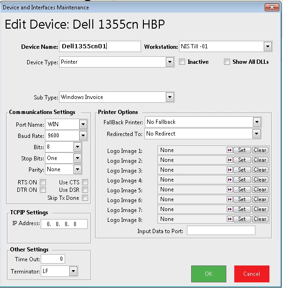Click Set for Logo Image 2

click(x=242, y=160)
